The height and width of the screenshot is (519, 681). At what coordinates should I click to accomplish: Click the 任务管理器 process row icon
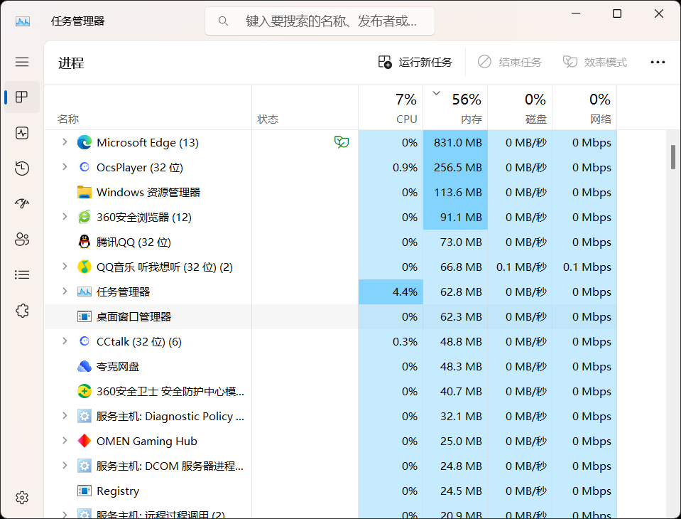pos(85,291)
